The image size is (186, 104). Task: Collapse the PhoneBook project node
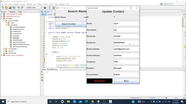point(2,18)
